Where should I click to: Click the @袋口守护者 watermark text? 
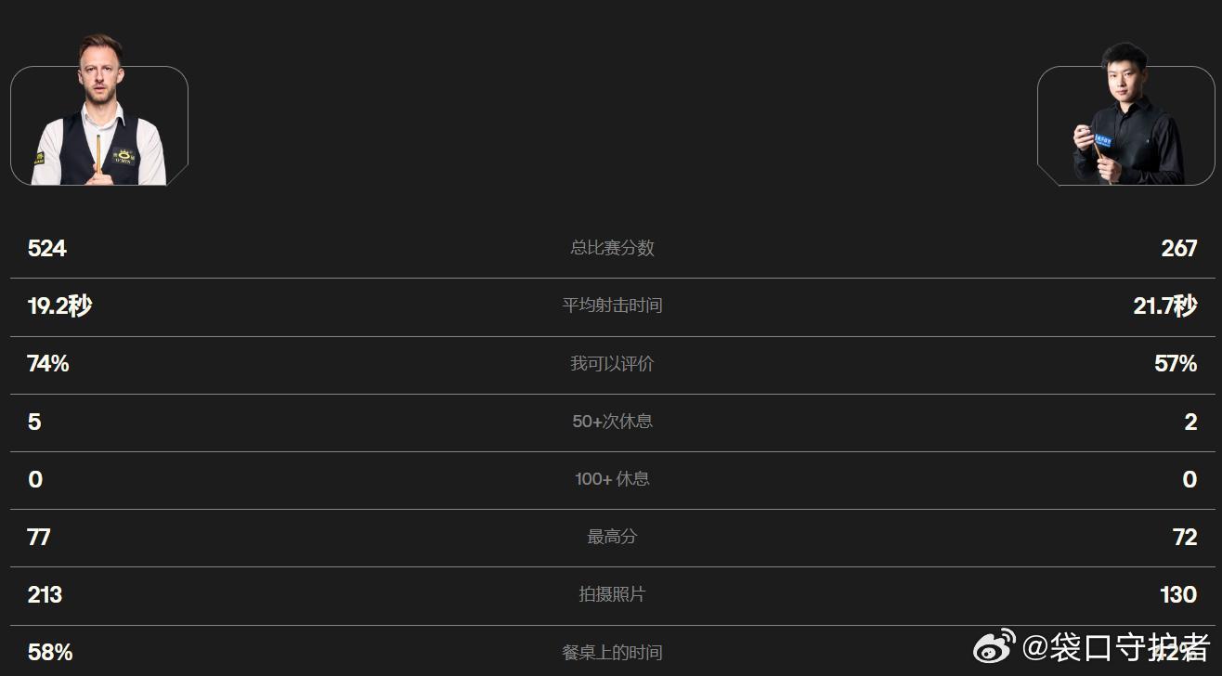click(1116, 646)
